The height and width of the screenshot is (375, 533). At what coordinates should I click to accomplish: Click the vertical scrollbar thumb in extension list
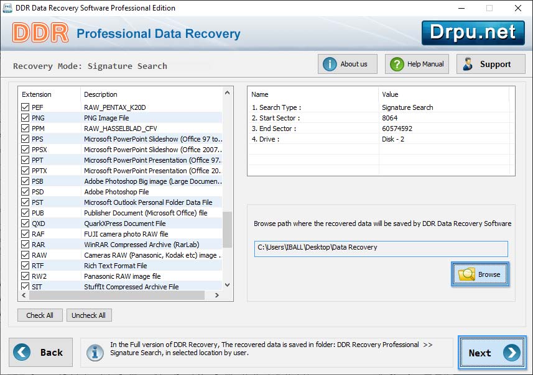[228, 230]
